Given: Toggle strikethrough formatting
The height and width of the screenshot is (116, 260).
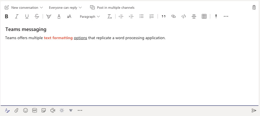Looking at the screenshot, I should click(37, 16).
